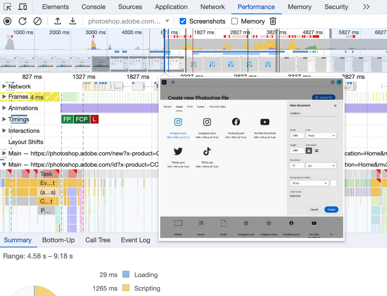The image size is (387, 296).
Task: Click the YouTube thumbnail preset icon
Action: point(264,122)
